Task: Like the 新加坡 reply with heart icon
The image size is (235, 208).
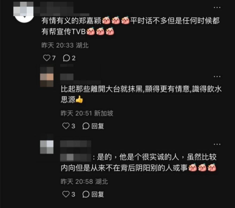Action: click(x=66, y=126)
